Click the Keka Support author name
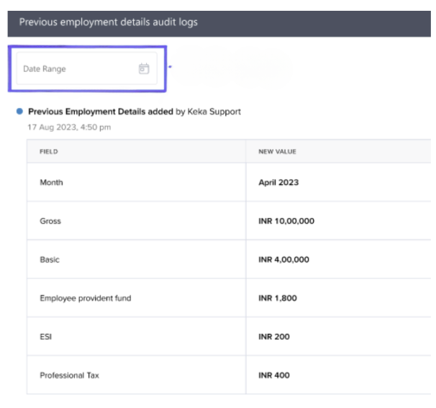The image size is (436, 408). tap(214, 112)
